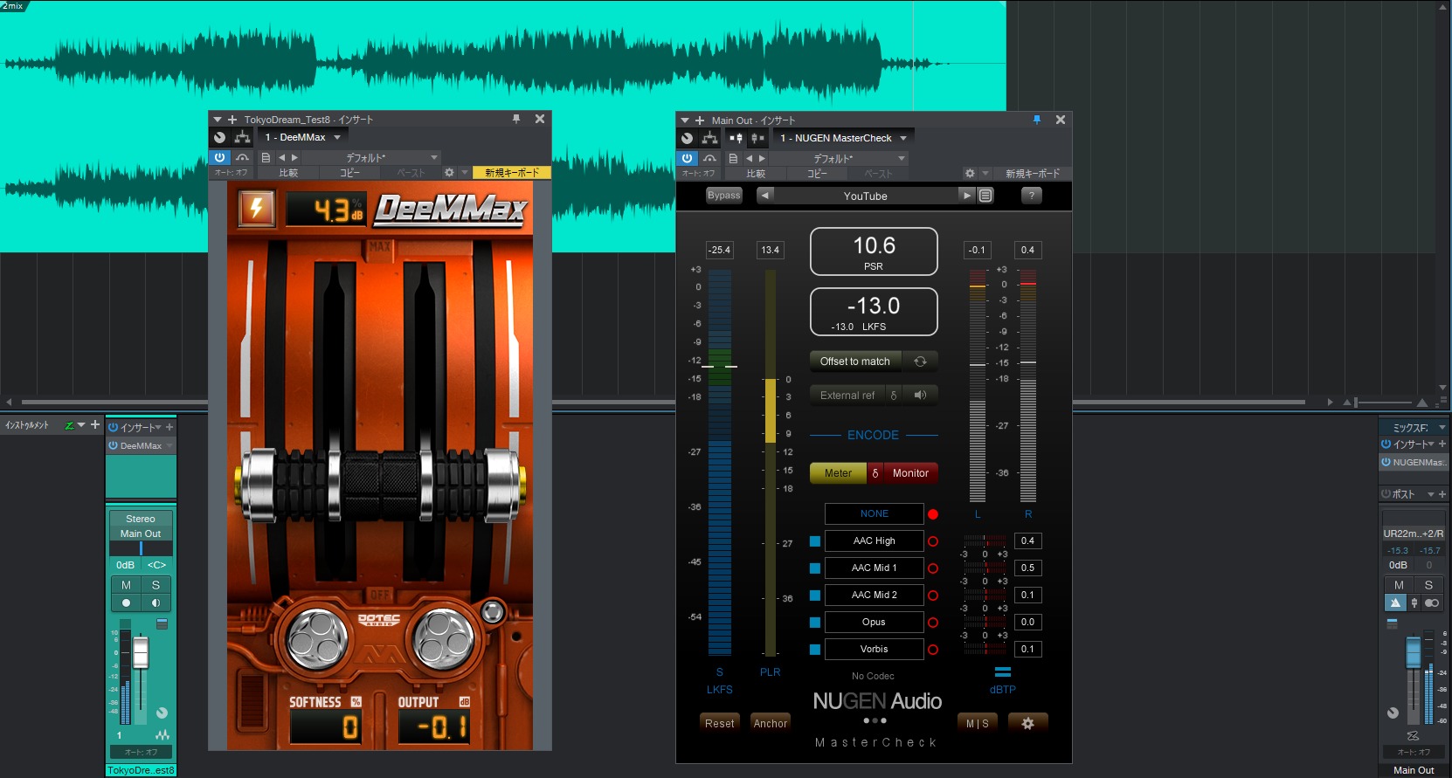Mute the Main Out channel
Image resolution: width=1452 pixels, height=778 pixels.
[1399, 585]
